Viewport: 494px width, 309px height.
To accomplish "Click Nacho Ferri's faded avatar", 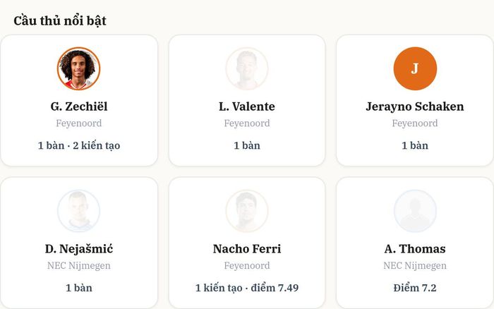I will click(x=247, y=211).
